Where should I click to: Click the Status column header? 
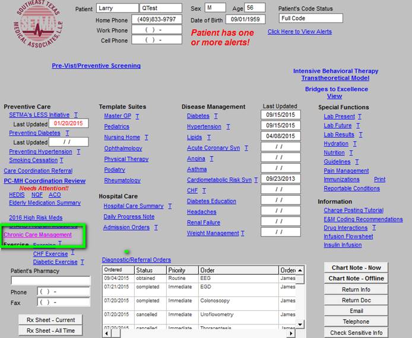coord(151,270)
